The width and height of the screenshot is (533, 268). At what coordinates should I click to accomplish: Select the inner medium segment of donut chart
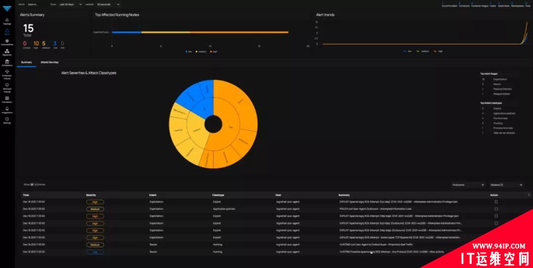pyautogui.click(x=196, y=130)
